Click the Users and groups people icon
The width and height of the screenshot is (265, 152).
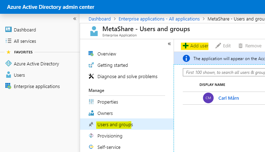point(91,124)
